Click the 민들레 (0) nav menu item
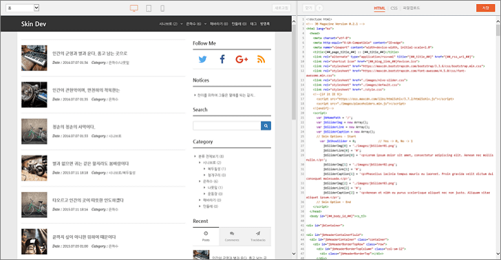The height and width of the screenshot is (260, 501). (x=239, y=24)
